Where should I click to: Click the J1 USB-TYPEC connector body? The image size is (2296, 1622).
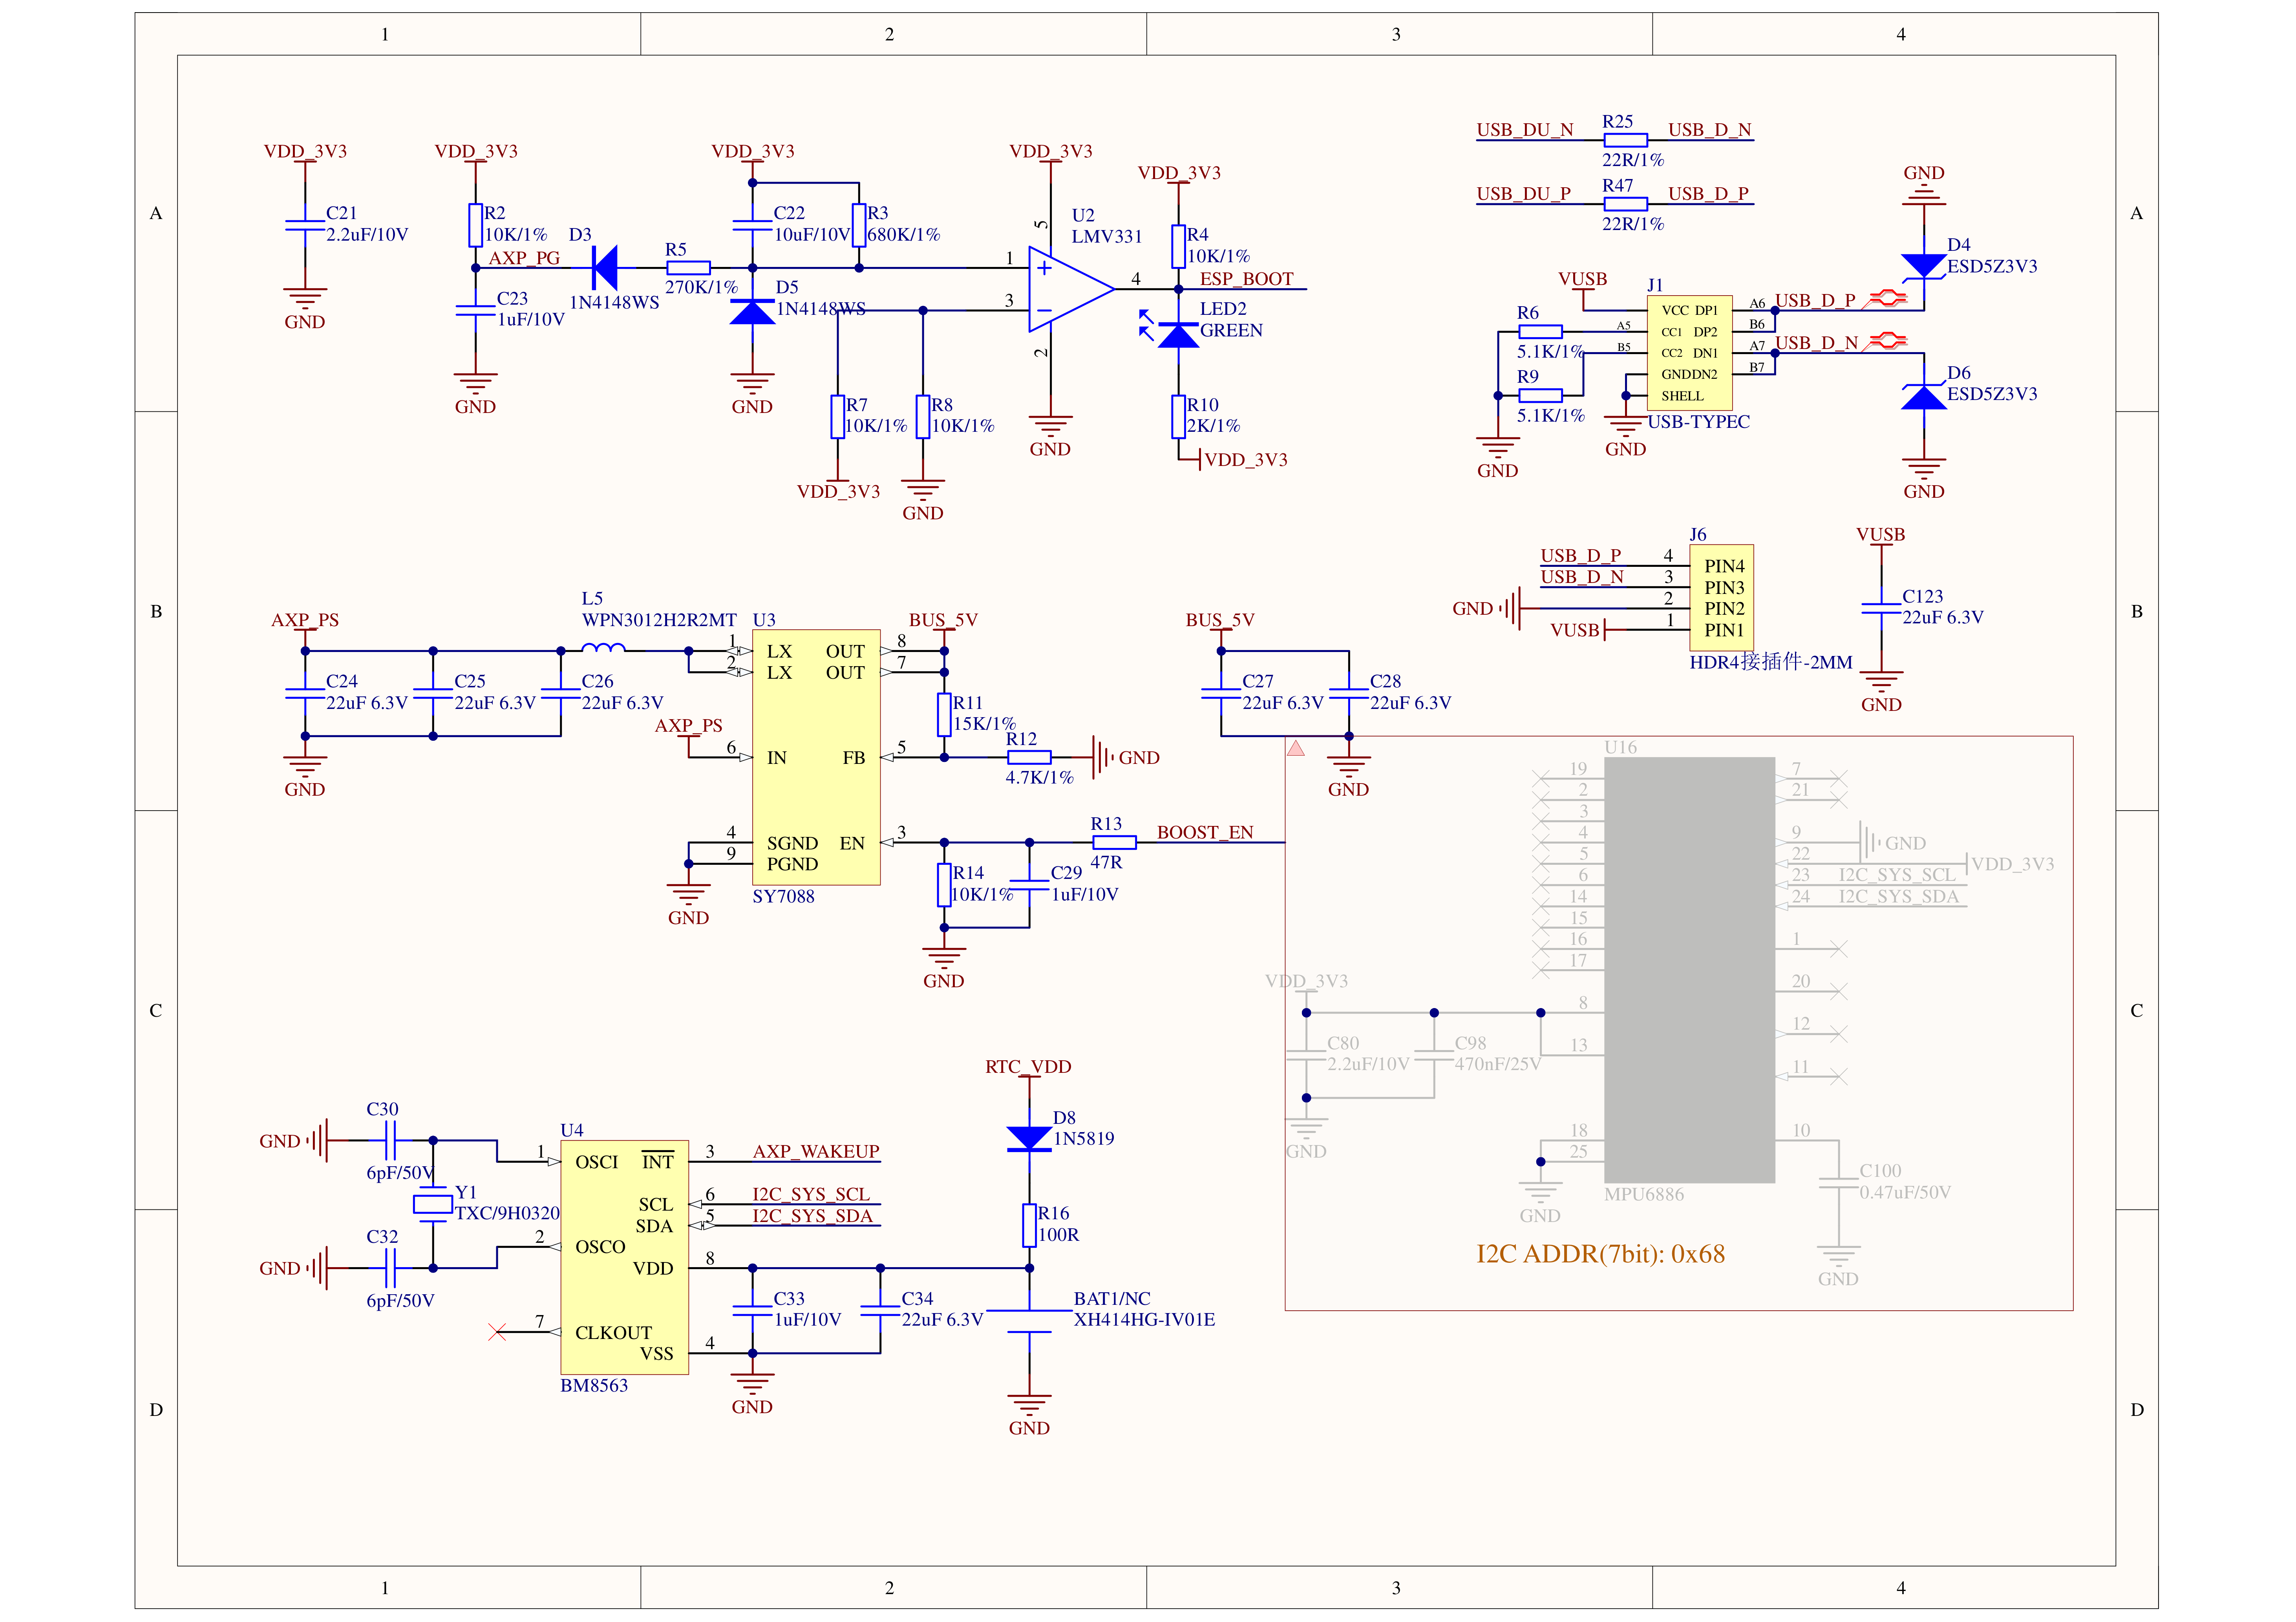1689,352
